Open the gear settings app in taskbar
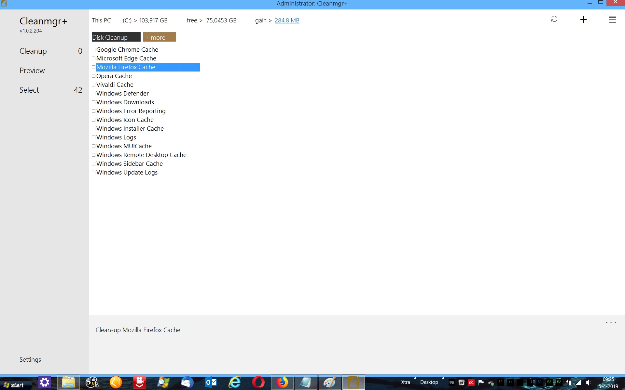Viewport: 625px width, 390px height. pyautogui.click(x=45, y=383)
